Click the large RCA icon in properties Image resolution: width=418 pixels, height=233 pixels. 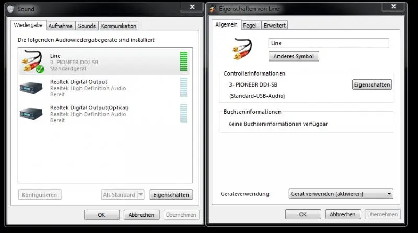click(241, 48)
